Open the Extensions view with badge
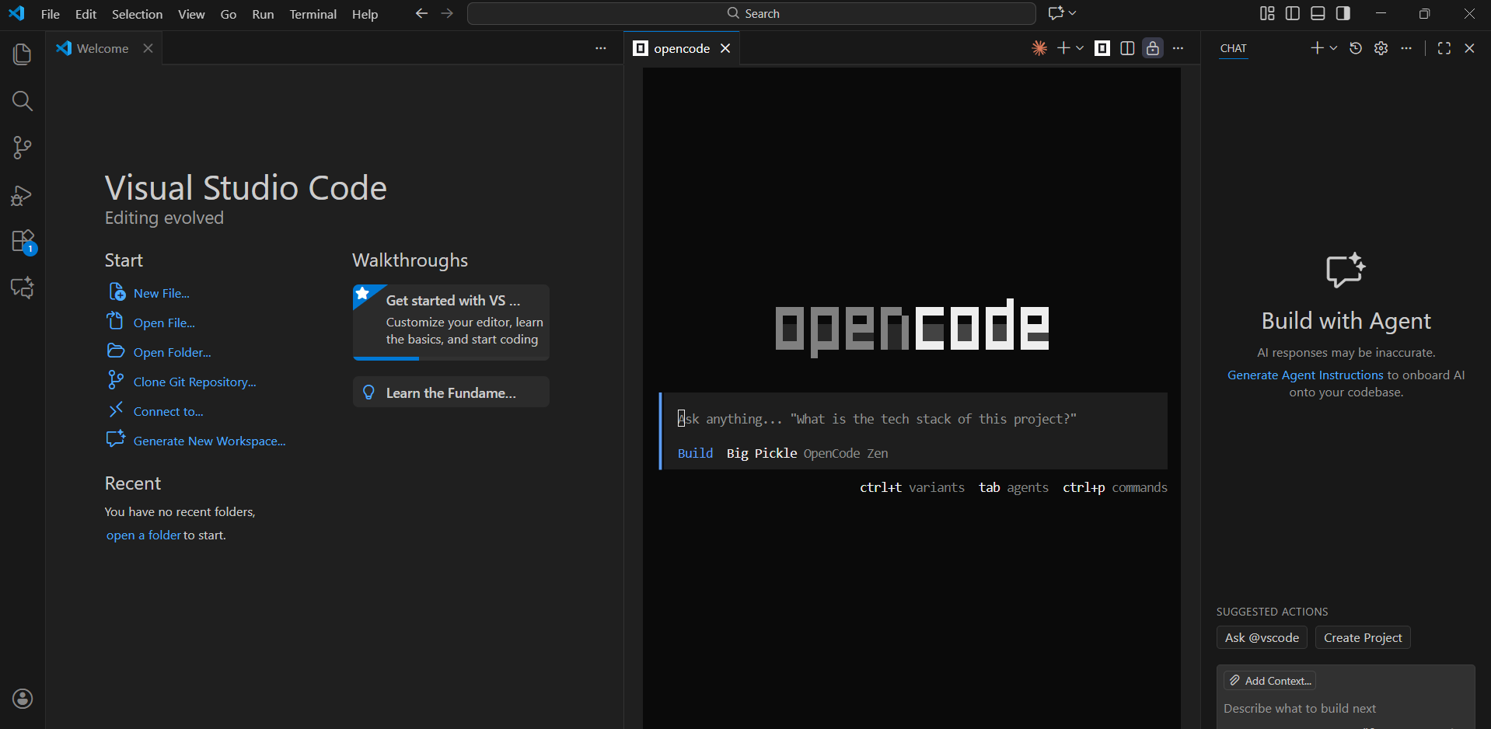 23,242
